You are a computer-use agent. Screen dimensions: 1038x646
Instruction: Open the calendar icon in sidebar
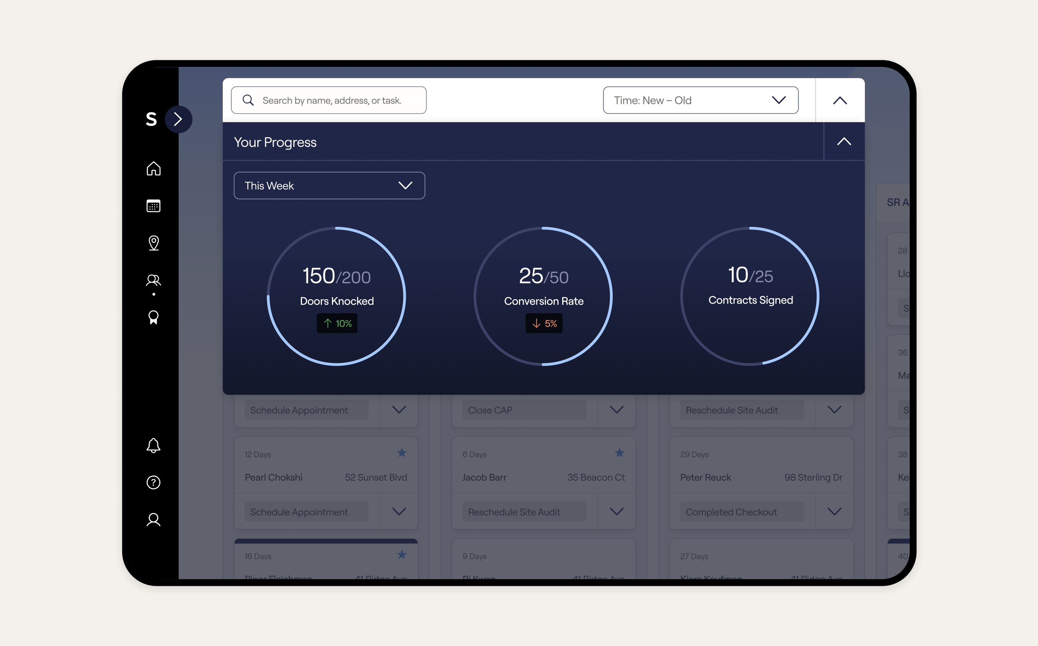click(154, 206)
